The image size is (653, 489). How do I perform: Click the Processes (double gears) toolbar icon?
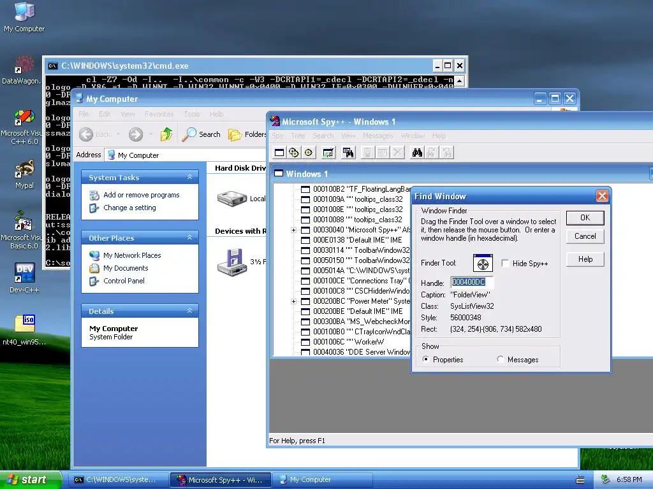pyautogui.click(x=294, y=153)
